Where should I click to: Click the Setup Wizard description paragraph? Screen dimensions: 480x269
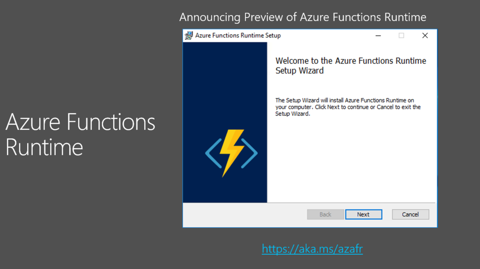click(348, 107)
